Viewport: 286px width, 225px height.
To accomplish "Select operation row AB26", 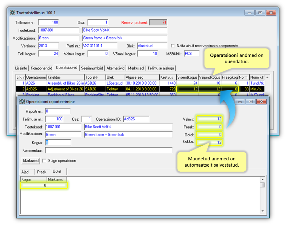I will [140, 83].
